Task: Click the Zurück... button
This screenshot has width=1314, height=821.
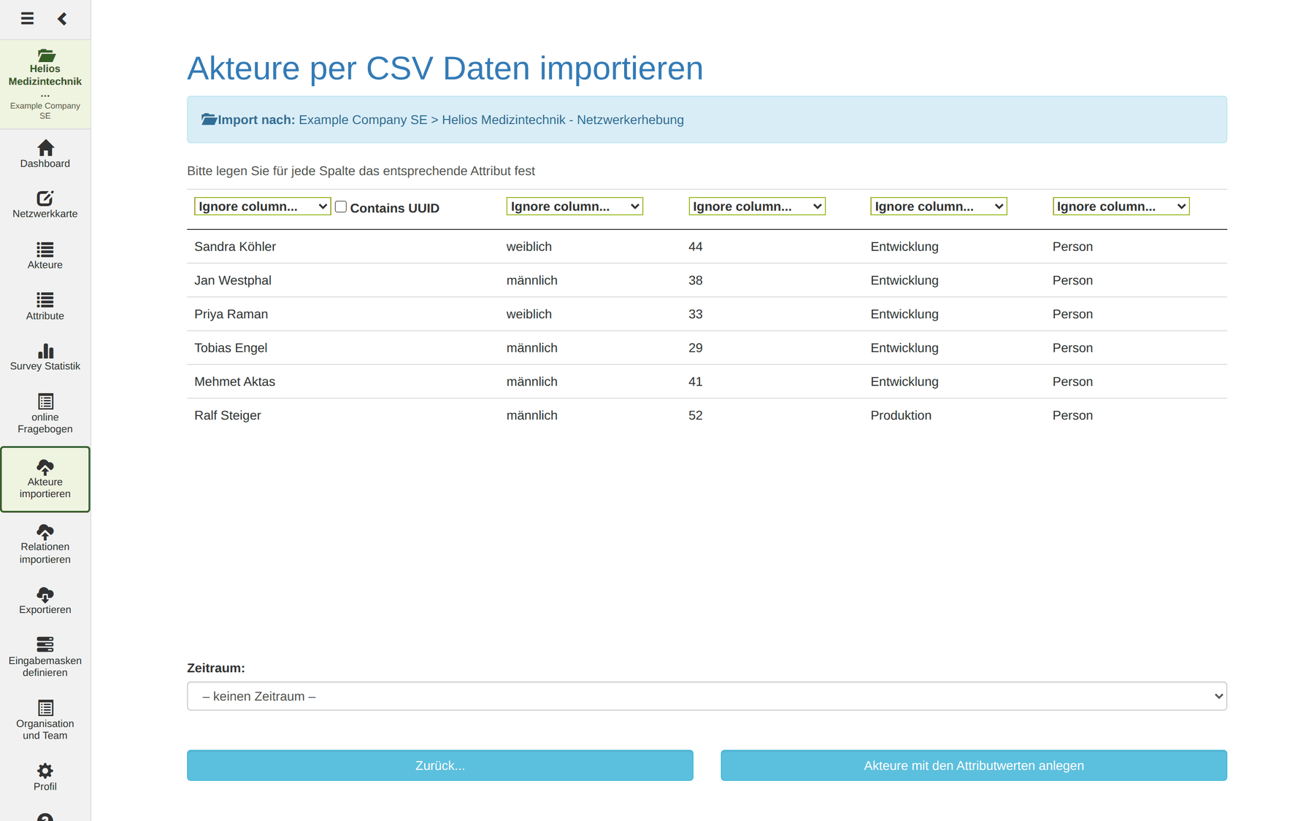Action: (440, 766)
